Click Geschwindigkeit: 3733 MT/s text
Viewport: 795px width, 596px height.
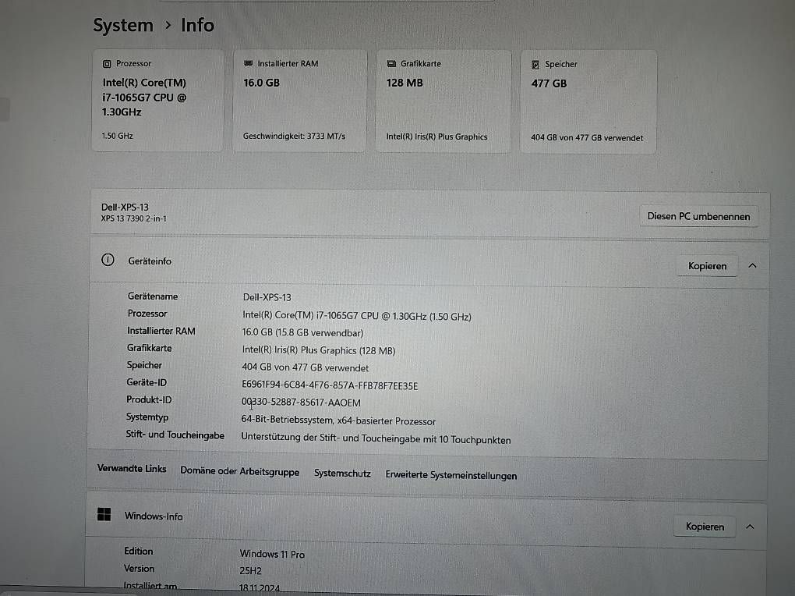click(x=294, y=136)
